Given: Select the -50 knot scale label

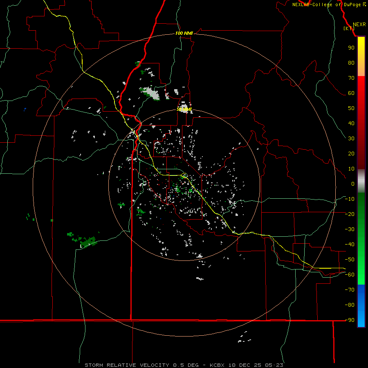Looking at the screenshot, I should pos(350,260).
